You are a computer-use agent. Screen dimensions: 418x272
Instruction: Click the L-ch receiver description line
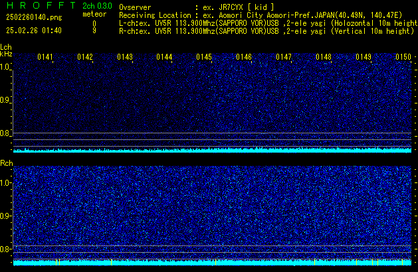[268, 23]
